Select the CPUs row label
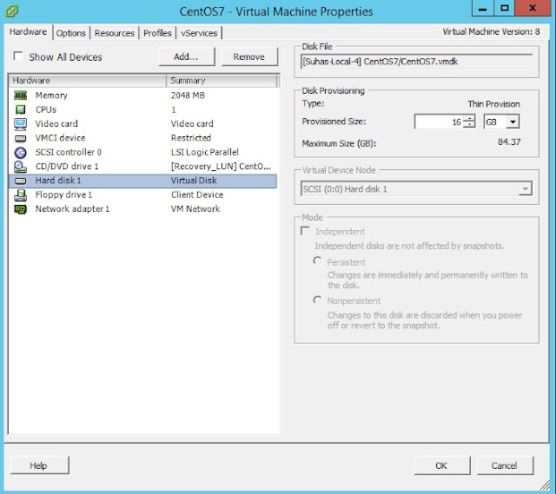Image resolution: width=556 pixels, height=494 pixels. coord(46,109)
